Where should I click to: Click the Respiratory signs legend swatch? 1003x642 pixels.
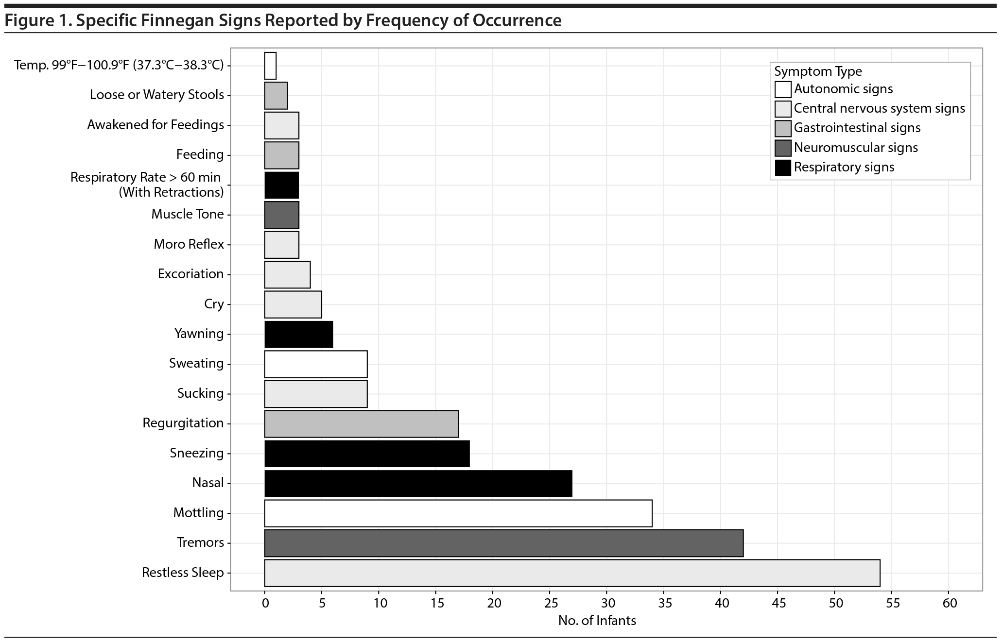[x=783, y=168]
